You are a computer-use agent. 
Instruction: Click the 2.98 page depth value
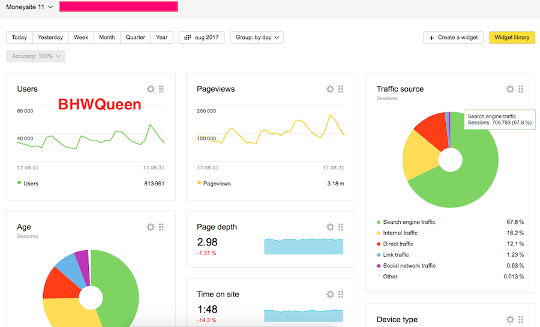[207, 242]
